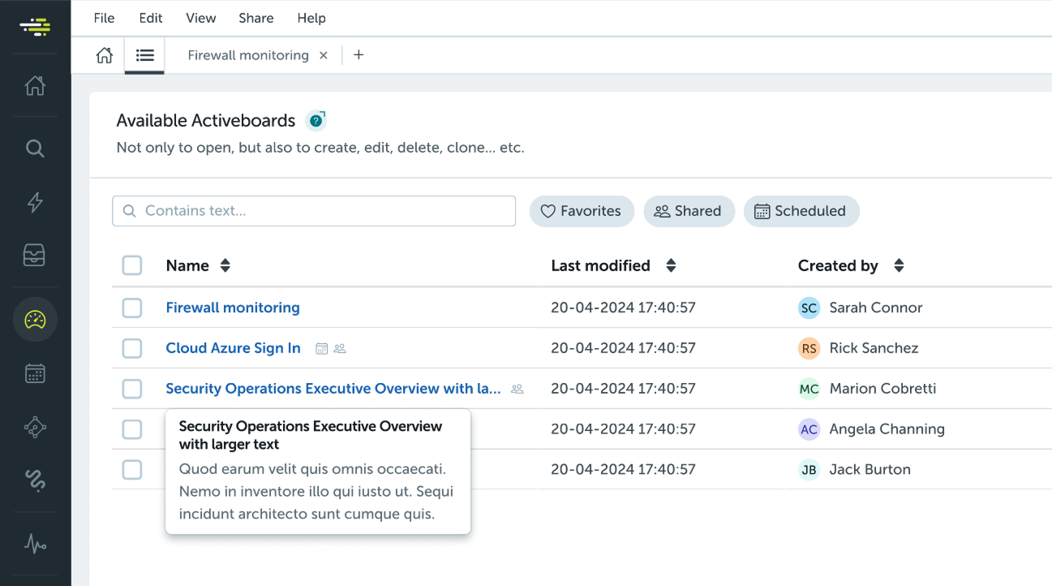Viewport: 1052px width, 586px height.
Task: Click the calendar icon in left sidebar
Action: (35, 373)
